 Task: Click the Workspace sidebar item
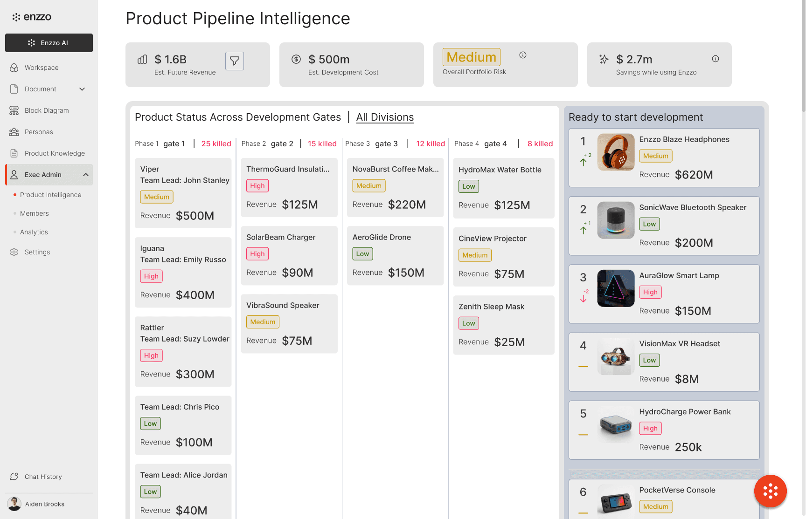tap(42, 68)
